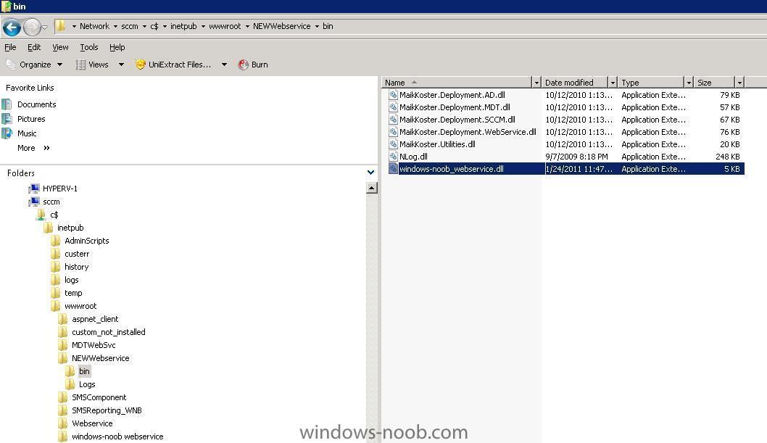767x443 pixels.
Task: Open the Organize toolbar menu
Action: pyautogui.click(x=34, y=65)
